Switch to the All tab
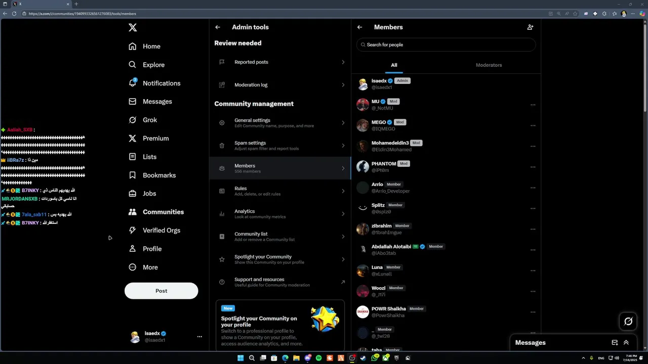Screen dimensions: 648x364 [394, 65]
